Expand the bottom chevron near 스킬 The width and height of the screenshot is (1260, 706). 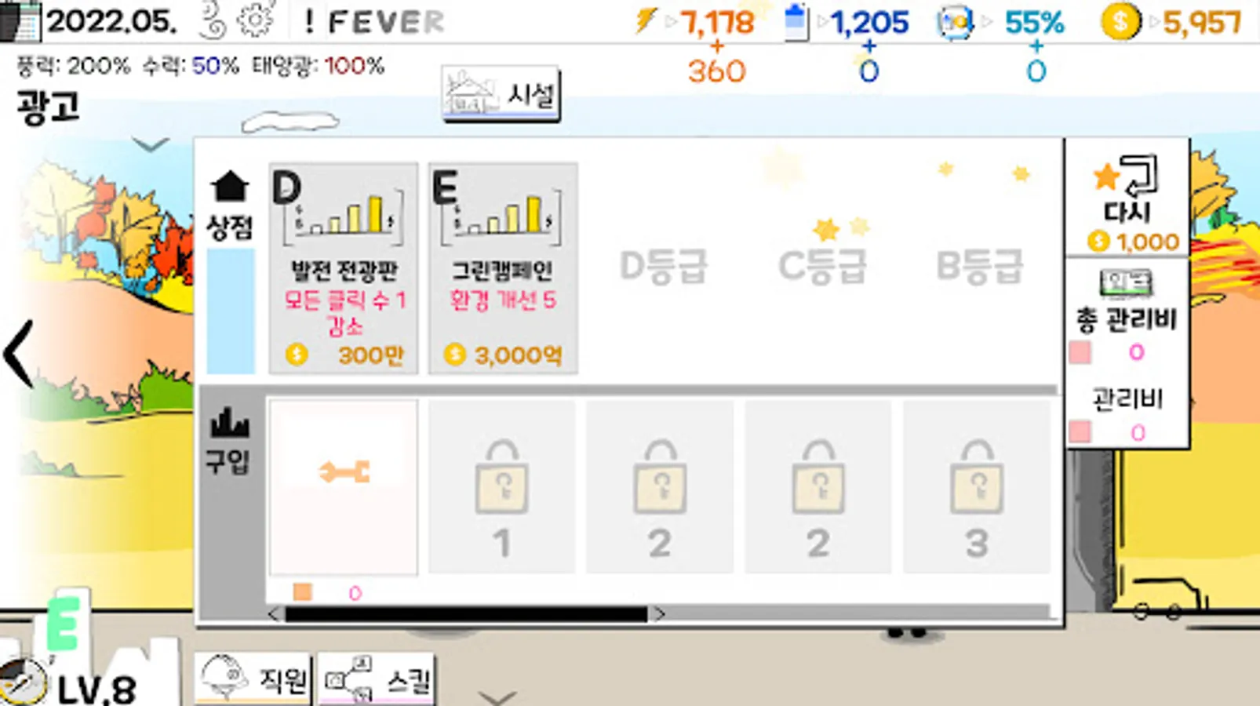tap(497, 697)
